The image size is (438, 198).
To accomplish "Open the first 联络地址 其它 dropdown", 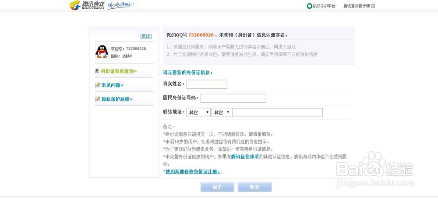I will [198, 112].
